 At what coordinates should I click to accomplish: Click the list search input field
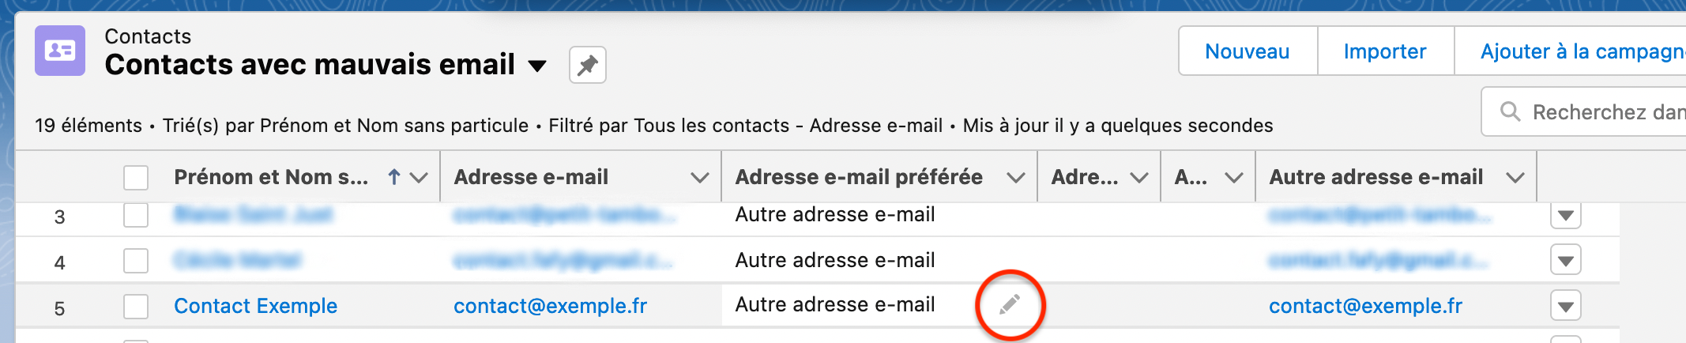coord(1604,112)
